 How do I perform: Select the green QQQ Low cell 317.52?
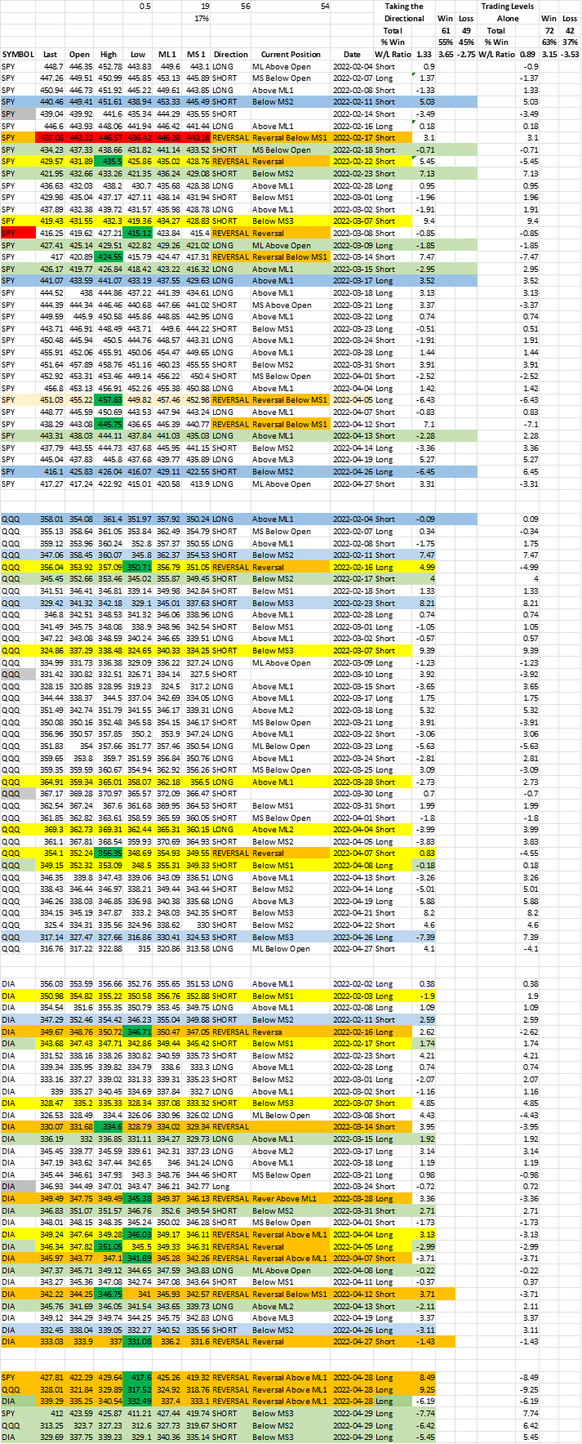pyautogui.click(x=138, y=1389)
